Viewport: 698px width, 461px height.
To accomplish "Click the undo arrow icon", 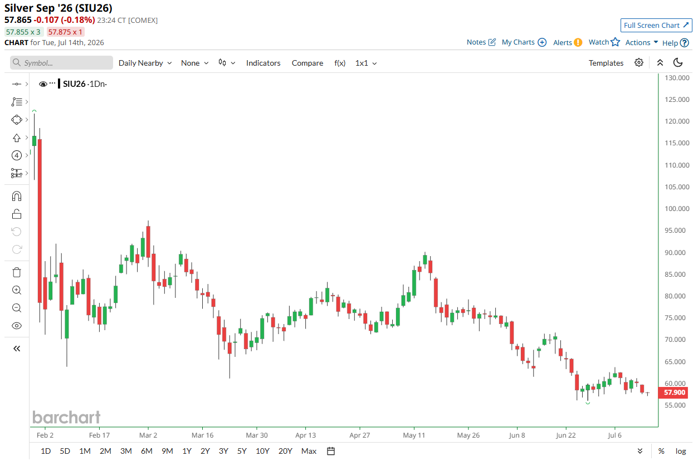I will tap(17, 232).
